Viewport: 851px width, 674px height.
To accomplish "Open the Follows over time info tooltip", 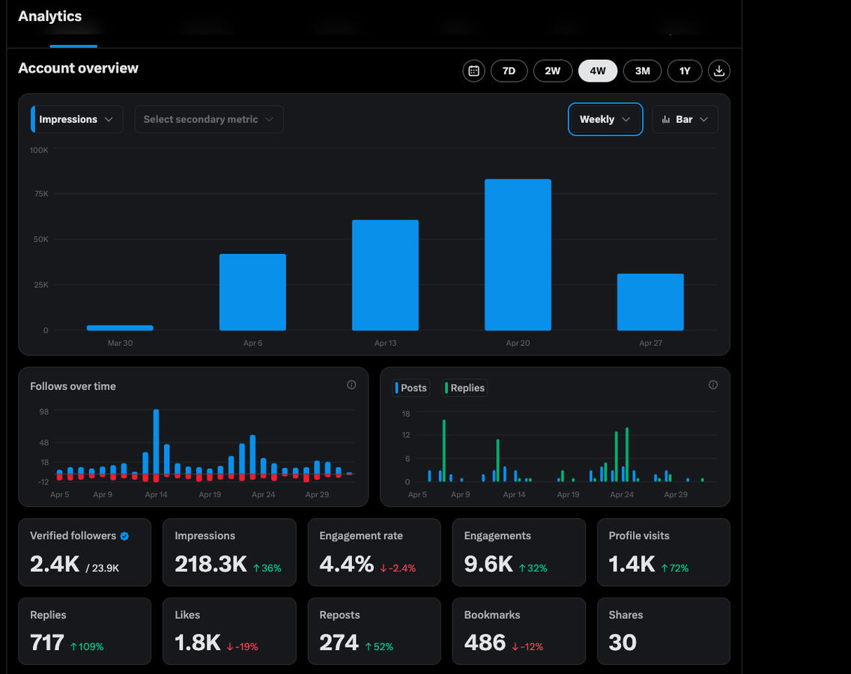I will tap(351, 384).
